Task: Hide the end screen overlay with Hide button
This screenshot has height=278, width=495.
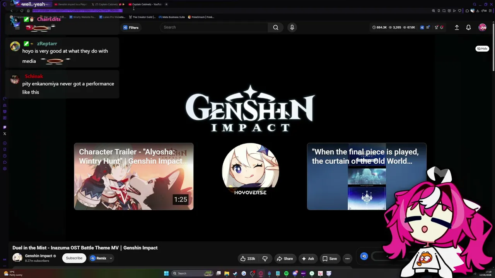Action: [482, 49]
